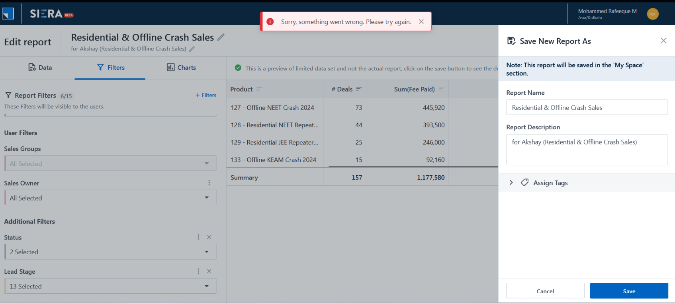This screenshot has height=304, width=675.
Task: Open Status filter kebab menu
Action: [x=198, y=237]
